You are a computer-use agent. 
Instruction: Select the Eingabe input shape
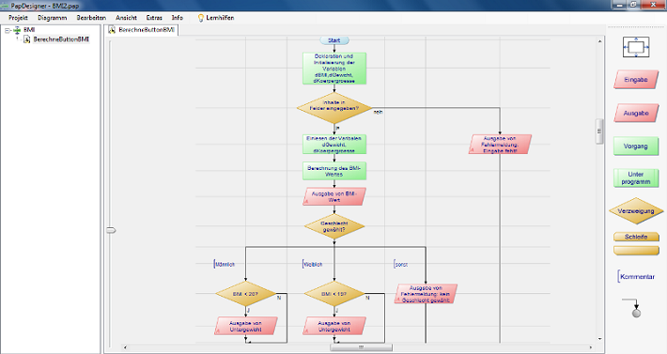click(x=636, y=80)
